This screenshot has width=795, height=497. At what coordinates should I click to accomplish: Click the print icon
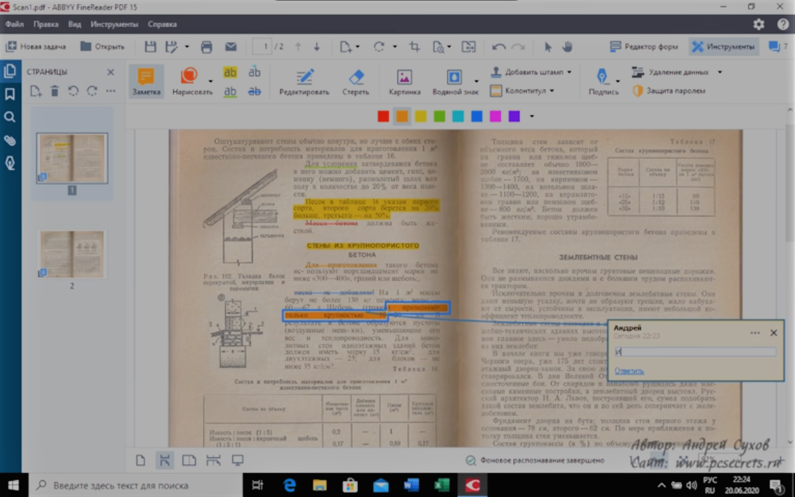(x=207, y=46)
